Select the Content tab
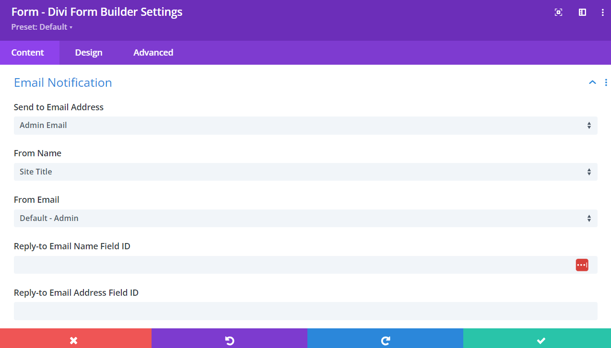Image resolution: width=611 pixels, height=348 pixels. (x=28, y=53)
